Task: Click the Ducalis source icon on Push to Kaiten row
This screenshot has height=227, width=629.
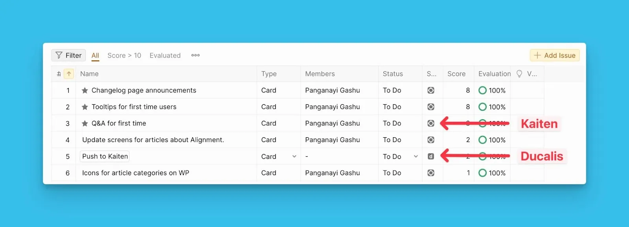Action: click(431, 156)
